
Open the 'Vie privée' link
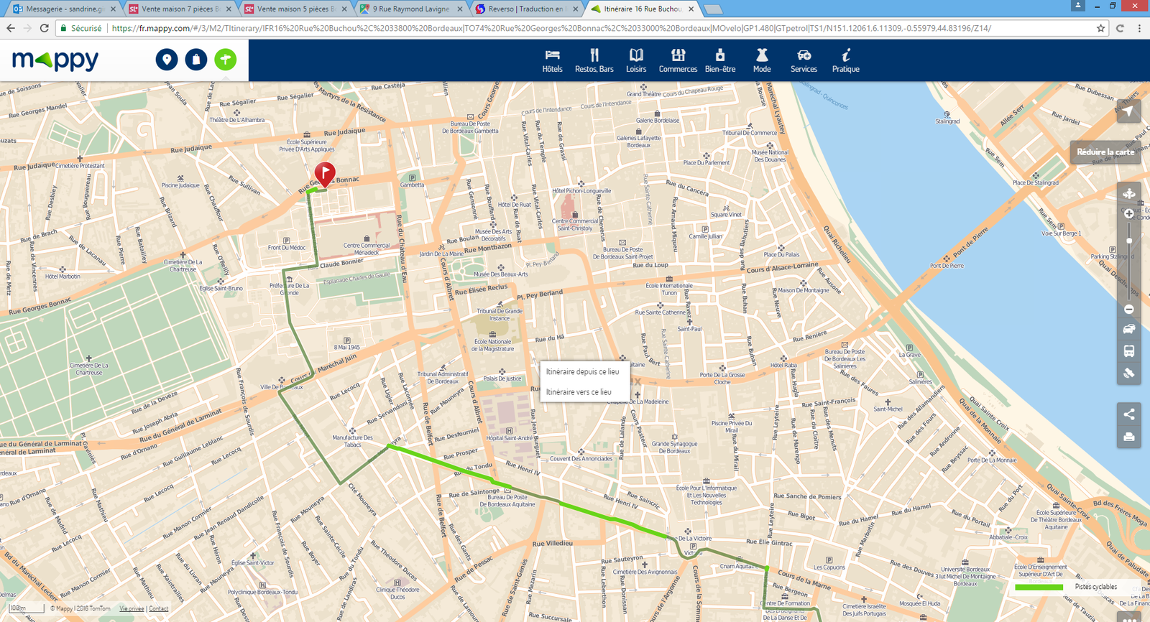pyautogui.click(x=132, y=608)
